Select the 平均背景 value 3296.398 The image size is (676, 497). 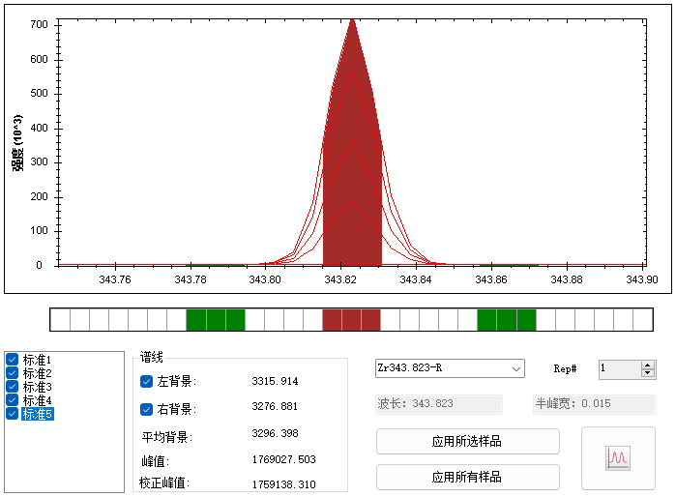(x=275, y=433)
